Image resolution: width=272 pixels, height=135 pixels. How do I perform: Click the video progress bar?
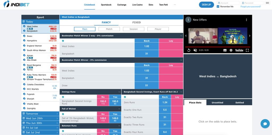click(218, 47)
